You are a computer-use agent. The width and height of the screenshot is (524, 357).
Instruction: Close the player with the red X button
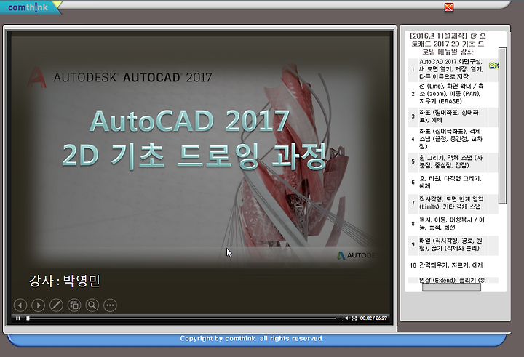(x=449, y=7)
